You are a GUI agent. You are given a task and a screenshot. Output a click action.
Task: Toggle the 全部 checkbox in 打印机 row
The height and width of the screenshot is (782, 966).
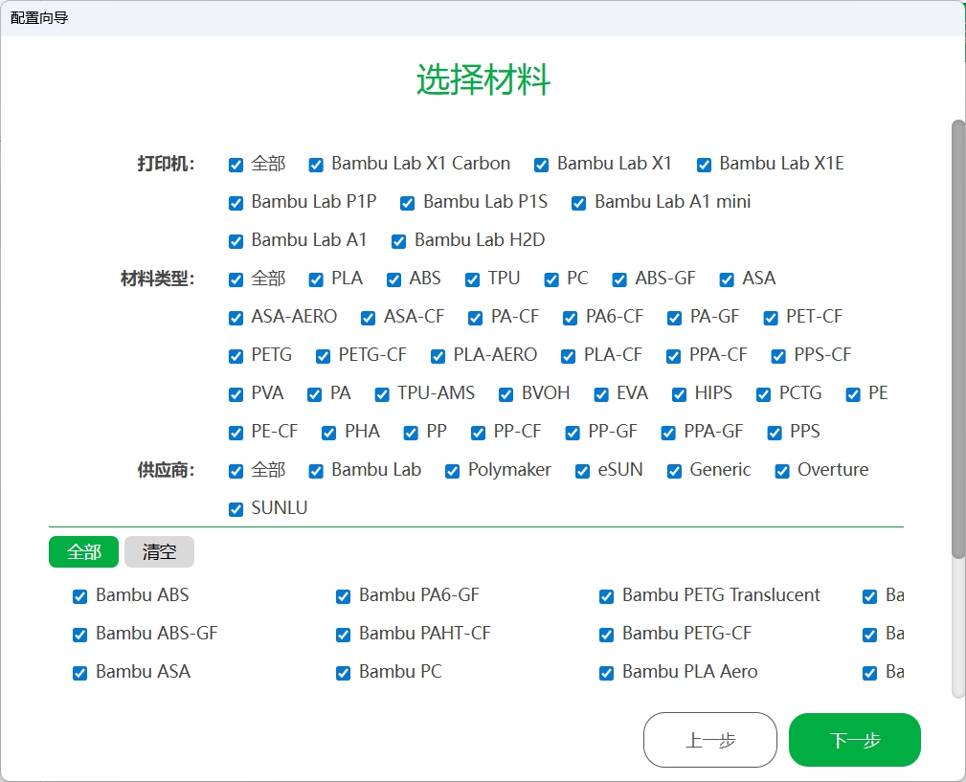236,165
